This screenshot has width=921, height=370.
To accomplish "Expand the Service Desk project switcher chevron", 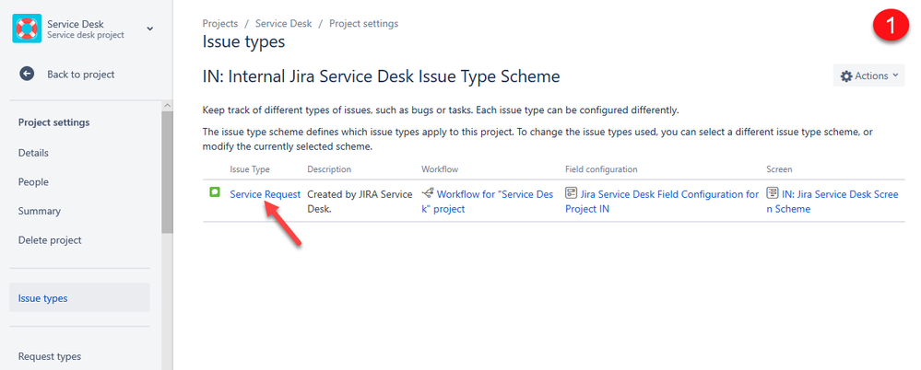I will (149, 29).
